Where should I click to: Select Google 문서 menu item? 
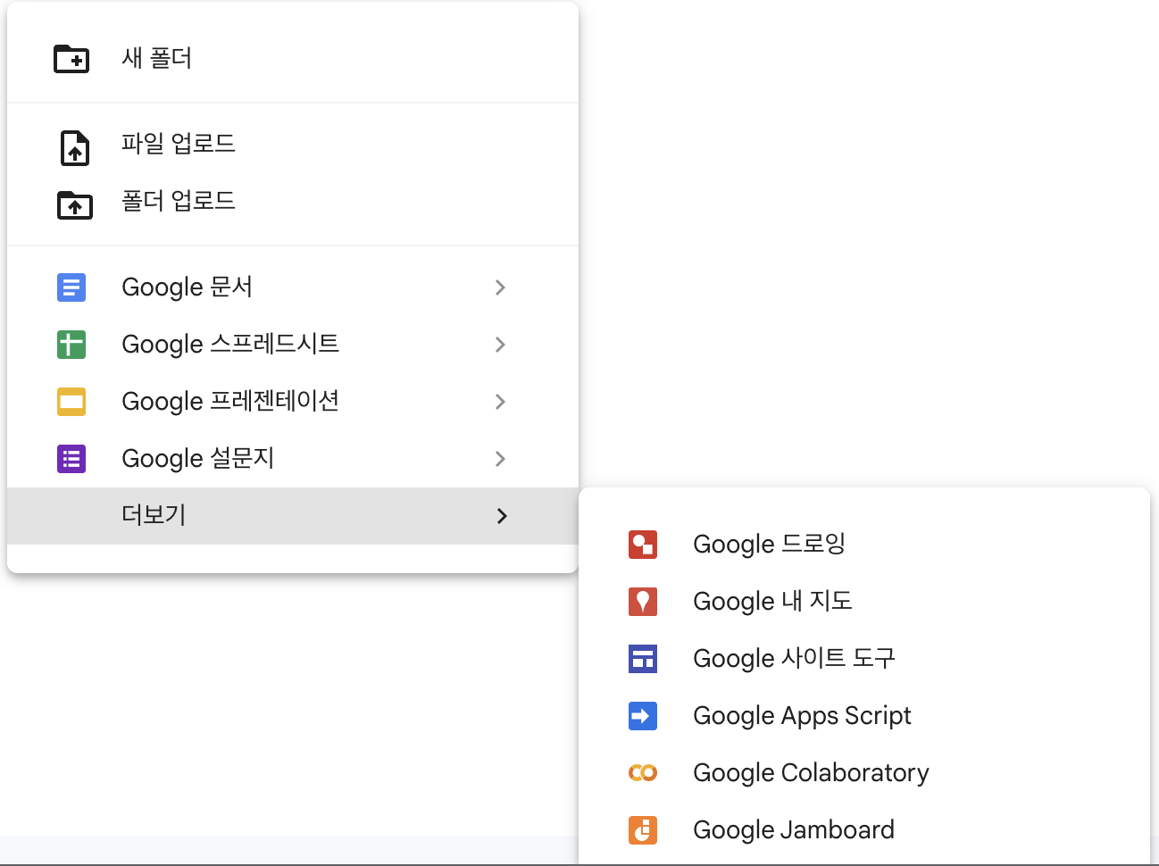[x=293, y=287]
